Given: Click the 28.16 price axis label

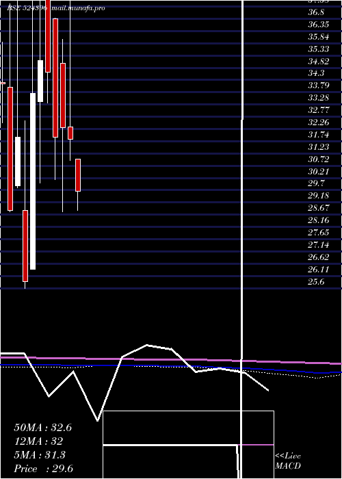Looking at the screenshot, I should click(x=319, y=220).
